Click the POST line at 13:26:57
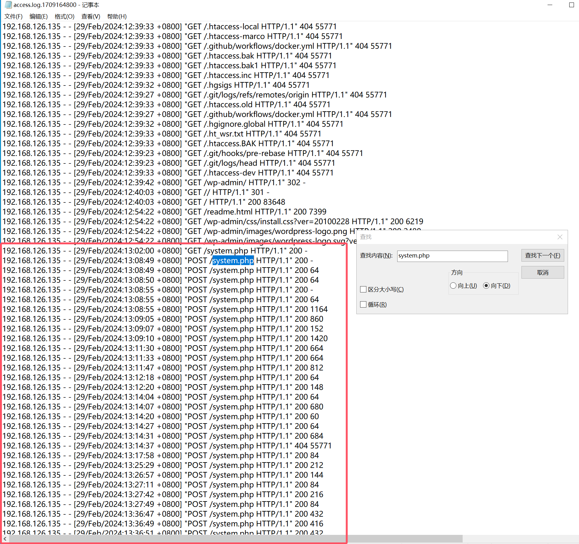 [163, 475]
